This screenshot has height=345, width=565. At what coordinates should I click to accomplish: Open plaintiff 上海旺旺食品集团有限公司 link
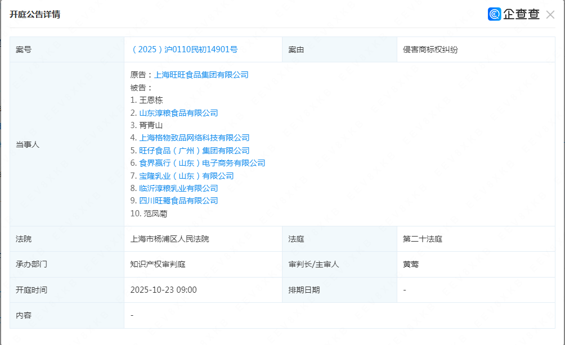[x=201, y=75]
